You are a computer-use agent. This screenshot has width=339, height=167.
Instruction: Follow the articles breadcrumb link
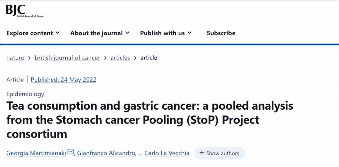pyautogui.click(x=120, y=58)
